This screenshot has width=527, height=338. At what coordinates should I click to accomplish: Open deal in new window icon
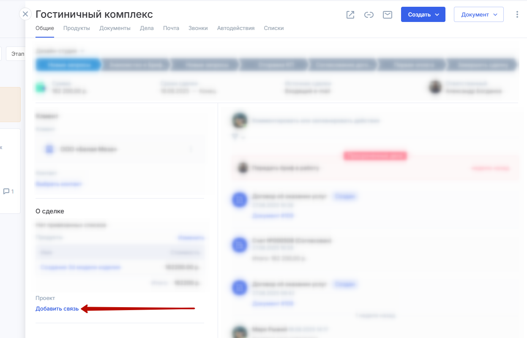pyautogui.click(x=350, y=15)
